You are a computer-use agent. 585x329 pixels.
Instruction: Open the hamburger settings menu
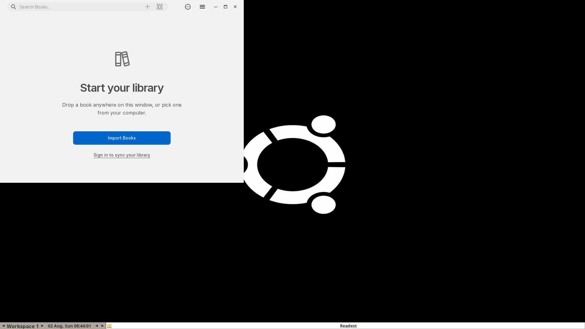click(x=202, y=7)
